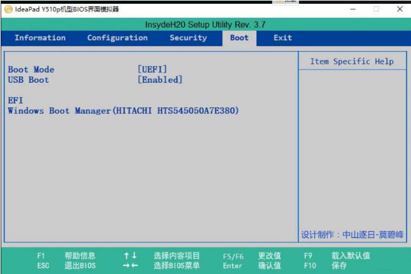
Task: Click the F5/F6 change value hint
Action: pos(252,256)
